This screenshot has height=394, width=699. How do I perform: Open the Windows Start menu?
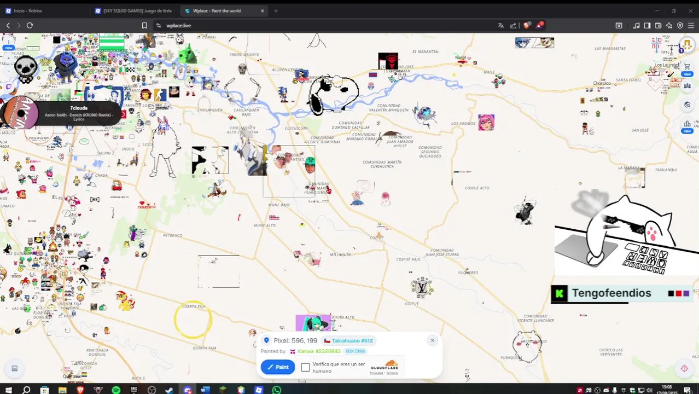click(x=9, y=390)
